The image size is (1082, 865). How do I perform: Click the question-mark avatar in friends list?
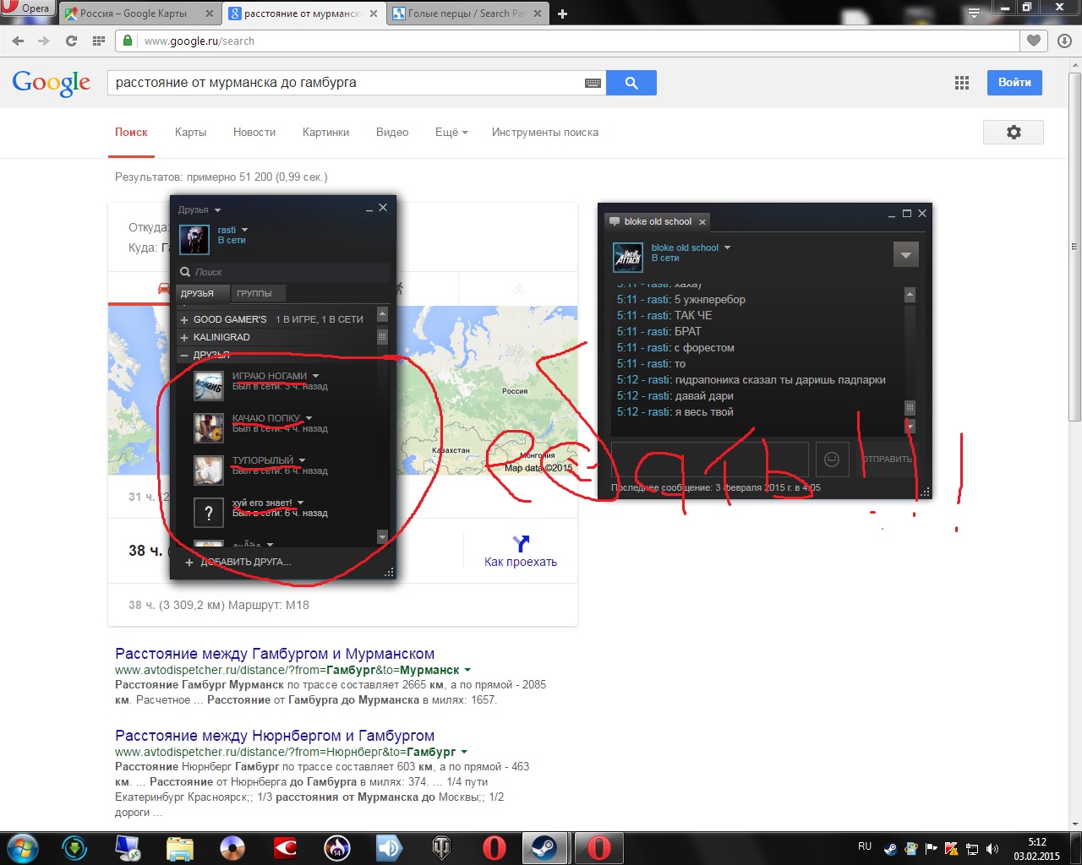pyautogui.click(x=209, y=513)
